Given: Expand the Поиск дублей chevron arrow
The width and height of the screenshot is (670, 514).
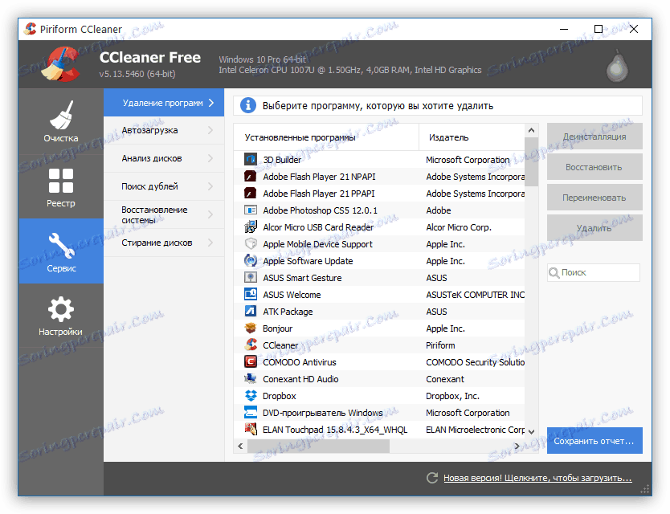Looking at the screenshot, I should pos(210,186).
